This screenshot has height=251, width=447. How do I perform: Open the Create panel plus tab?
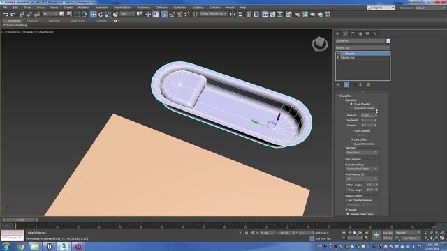pos(338,34)
